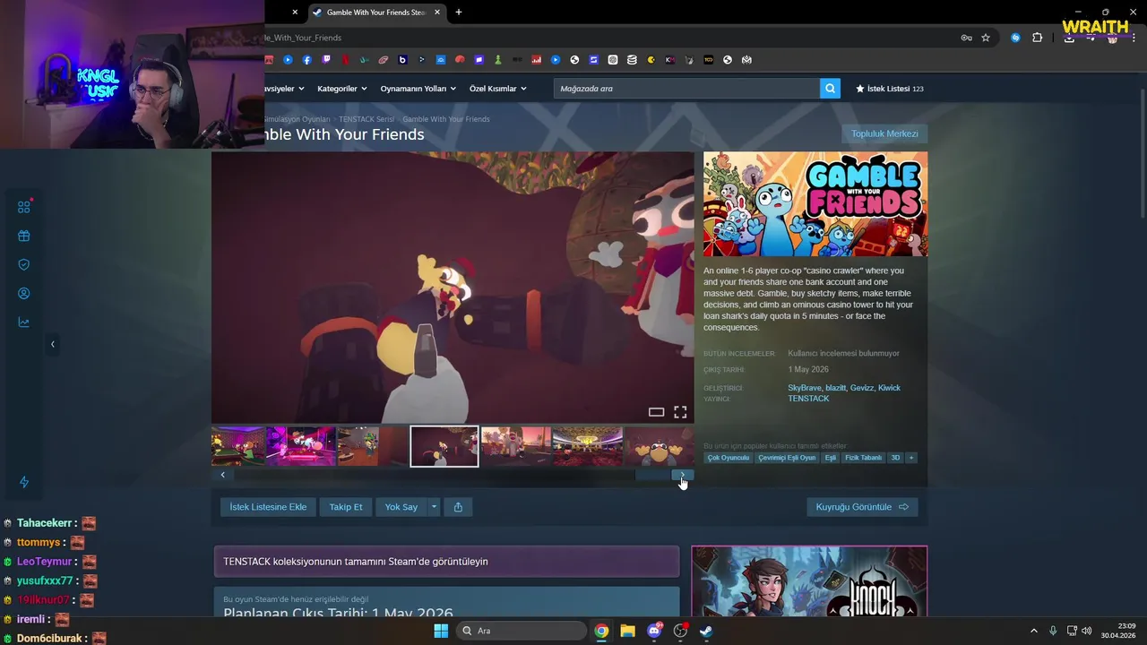Open the volume control in system tray
1147x645 pixels.
(x=1086, y=631)
